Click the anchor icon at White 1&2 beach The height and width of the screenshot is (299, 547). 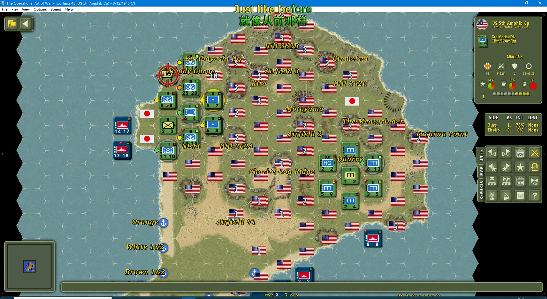164,248
